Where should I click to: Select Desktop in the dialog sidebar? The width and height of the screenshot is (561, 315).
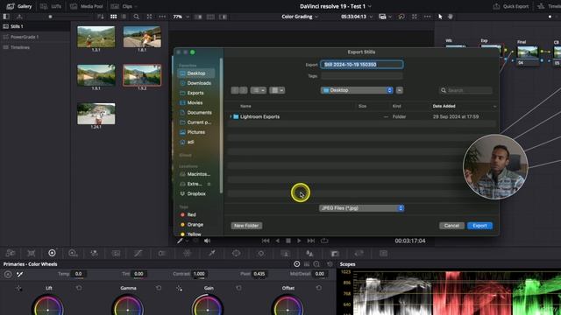click(196, 73)
